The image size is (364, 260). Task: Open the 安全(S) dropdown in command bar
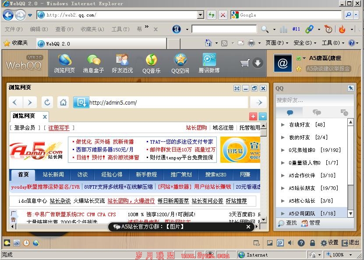click(x=305, y=43)
